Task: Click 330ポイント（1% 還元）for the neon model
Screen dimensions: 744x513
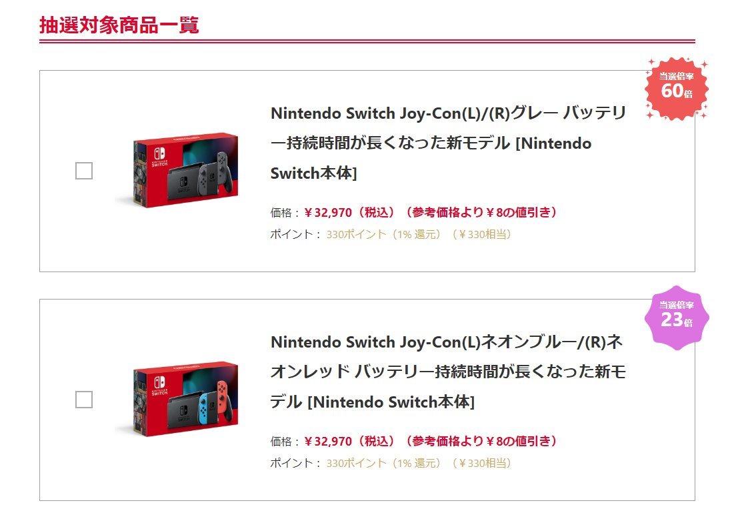Action: [384, 464]
